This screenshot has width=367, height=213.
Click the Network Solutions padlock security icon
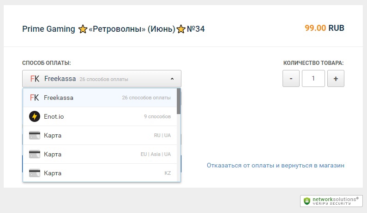[307, 201]
